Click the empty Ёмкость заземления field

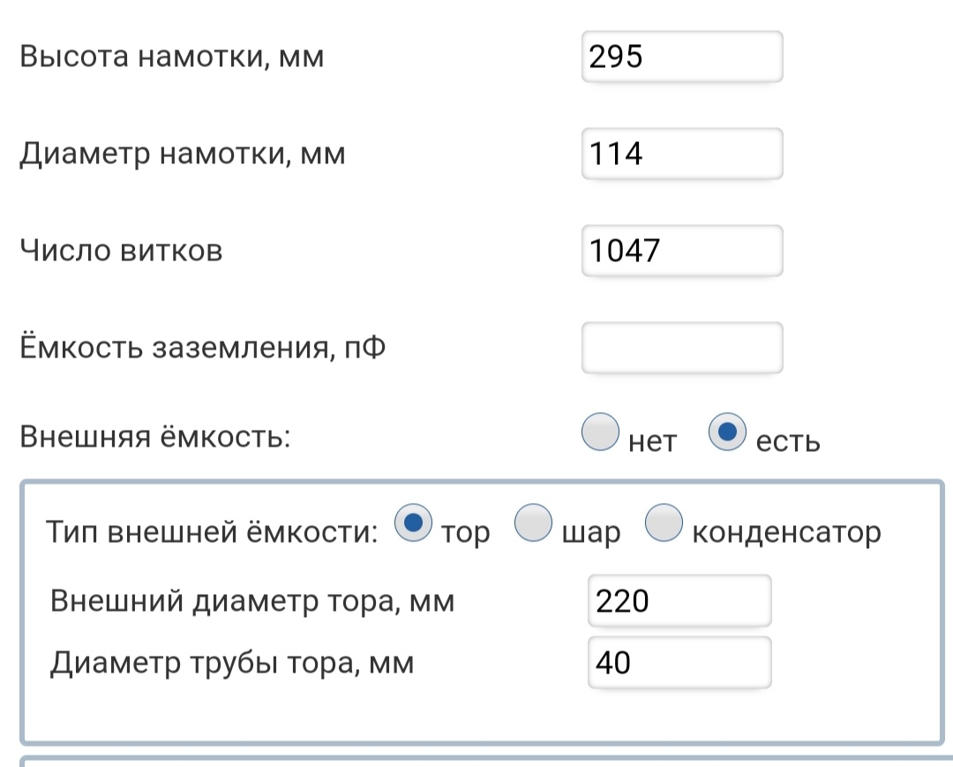(681, 348)
